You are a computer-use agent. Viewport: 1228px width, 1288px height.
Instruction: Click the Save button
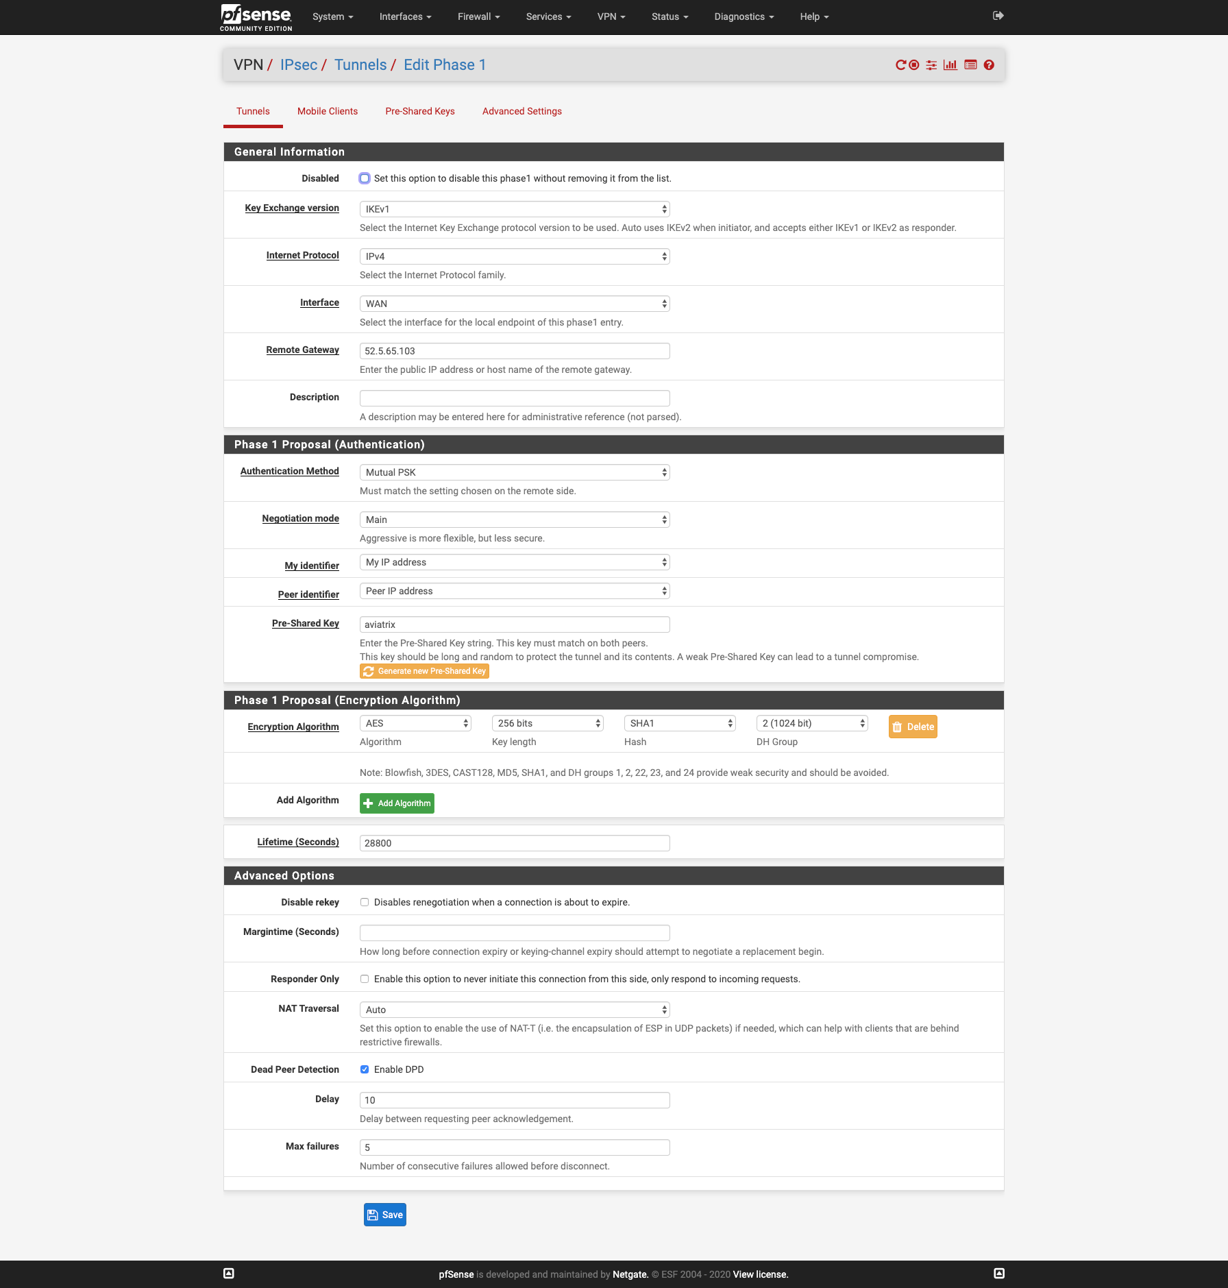pos(385,1215)
